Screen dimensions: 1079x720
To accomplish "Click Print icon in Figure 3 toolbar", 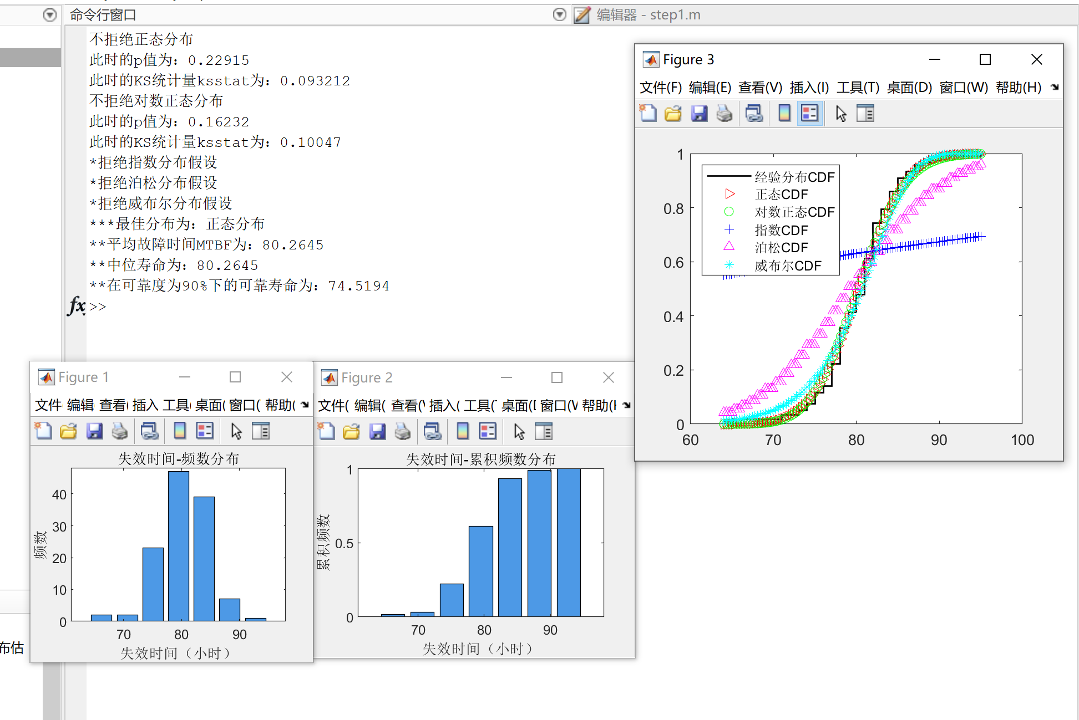I will (725, 114).
